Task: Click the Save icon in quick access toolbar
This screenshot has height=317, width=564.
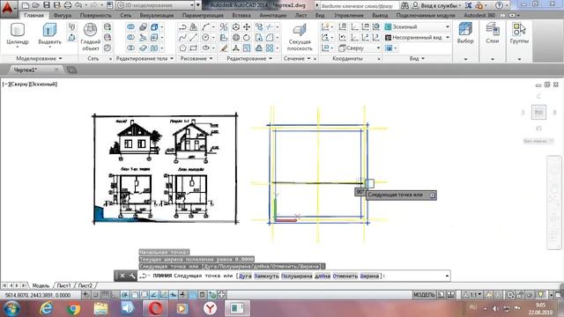Action: 47,5
